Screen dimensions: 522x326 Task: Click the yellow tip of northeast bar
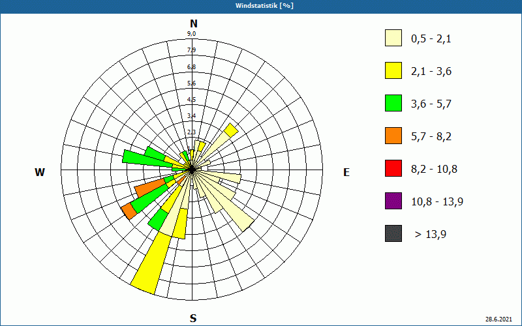click(x=231, y=130)
